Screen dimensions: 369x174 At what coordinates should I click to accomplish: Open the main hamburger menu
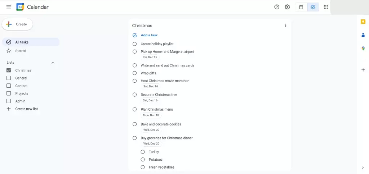click(9, 7)
